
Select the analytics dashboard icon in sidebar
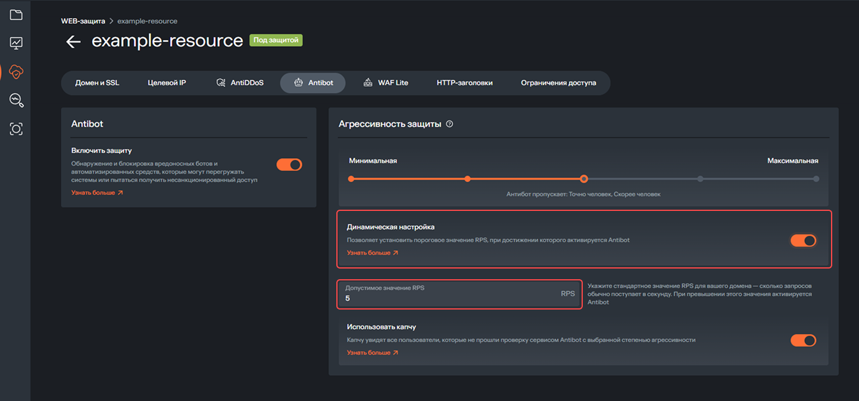pos(15,43)
